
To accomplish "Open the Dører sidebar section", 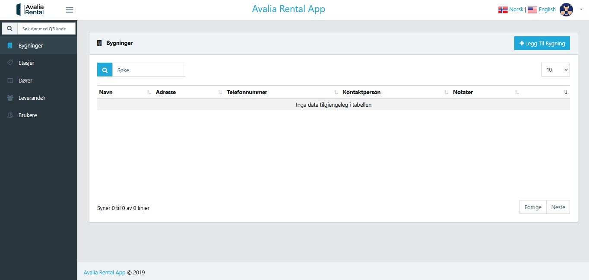I will pos(25,80).
